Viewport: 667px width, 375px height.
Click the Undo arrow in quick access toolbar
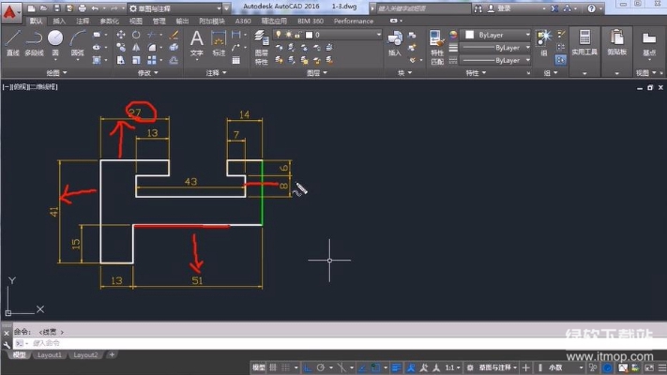point(95,8)
